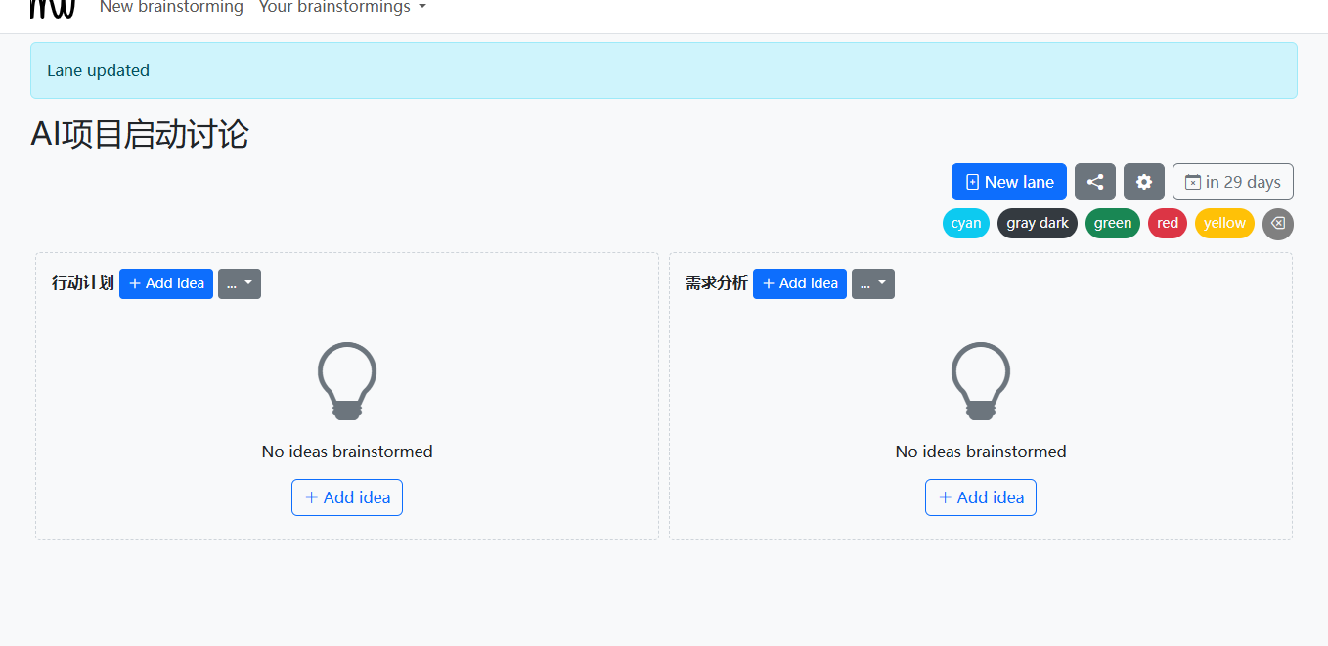The height and width of the screenshot is (646, 1328).
Task: Open New brainstorming nav link
Action: coord(171,8)
